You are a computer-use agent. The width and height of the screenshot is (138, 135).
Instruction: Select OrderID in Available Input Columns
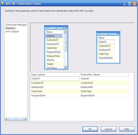point(54,36)
